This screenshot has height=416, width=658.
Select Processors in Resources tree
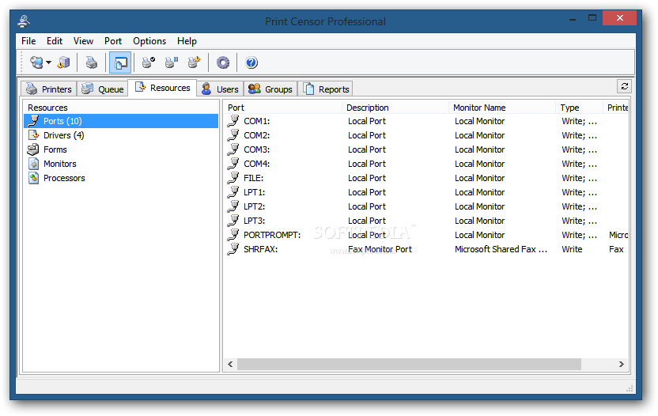64,178
